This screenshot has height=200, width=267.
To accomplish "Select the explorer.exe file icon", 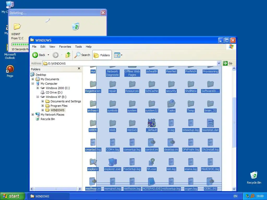I will click(x=112, y=162).
